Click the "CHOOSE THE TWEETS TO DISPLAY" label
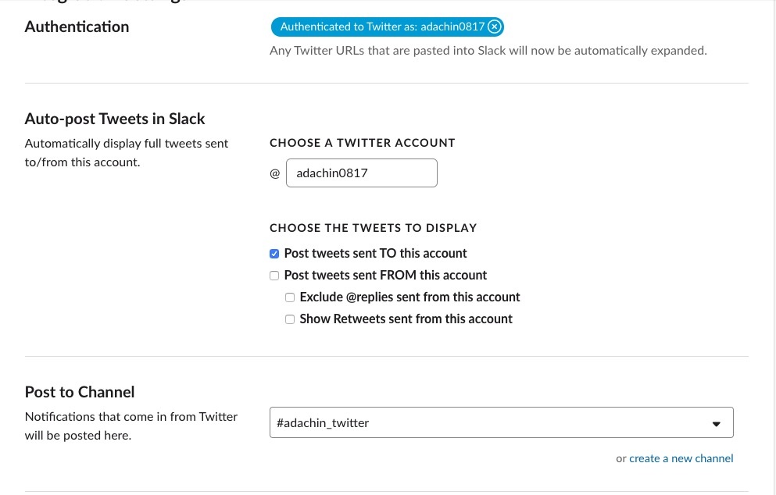This screenshot has width=776, height=495. [x=373, y=228]
